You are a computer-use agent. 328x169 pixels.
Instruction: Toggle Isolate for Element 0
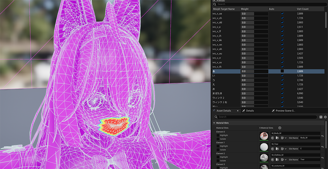tap(218, 139)
